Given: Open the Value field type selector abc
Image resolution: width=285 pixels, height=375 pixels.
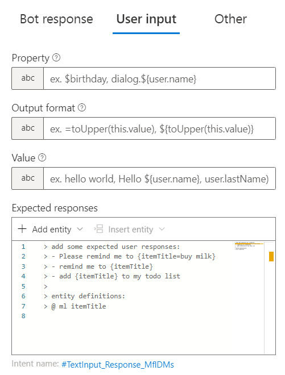Looking at the screenshot, I should (x=28, y=178).
